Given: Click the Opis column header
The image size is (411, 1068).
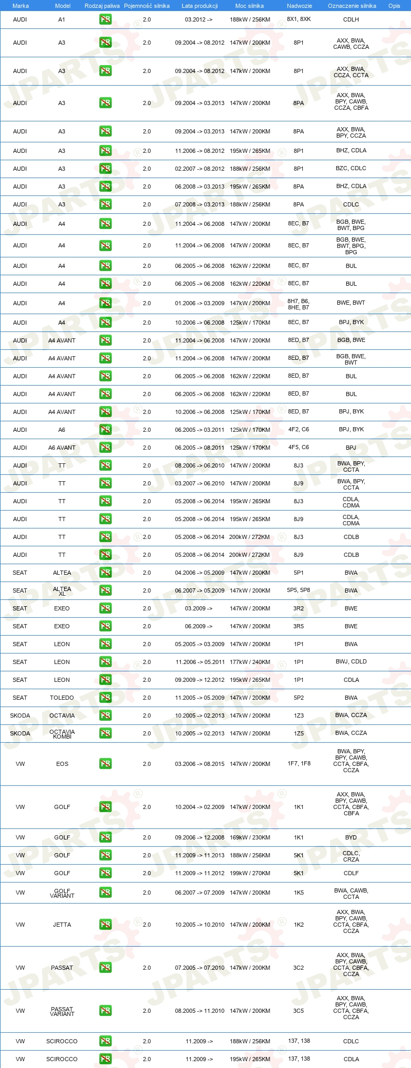Looking at the screenshot, I should pos(394,6).
